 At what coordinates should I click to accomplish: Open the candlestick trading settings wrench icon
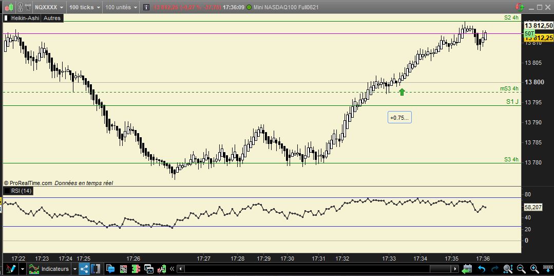point(162,269)
